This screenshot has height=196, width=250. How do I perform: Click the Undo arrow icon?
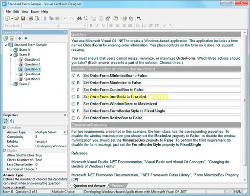[x=65, y=19]
